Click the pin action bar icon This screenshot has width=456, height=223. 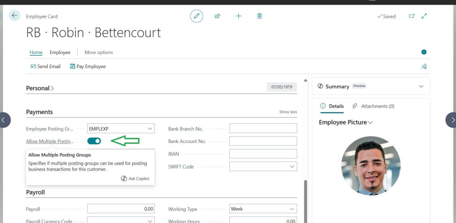click(x=424, y=66)
